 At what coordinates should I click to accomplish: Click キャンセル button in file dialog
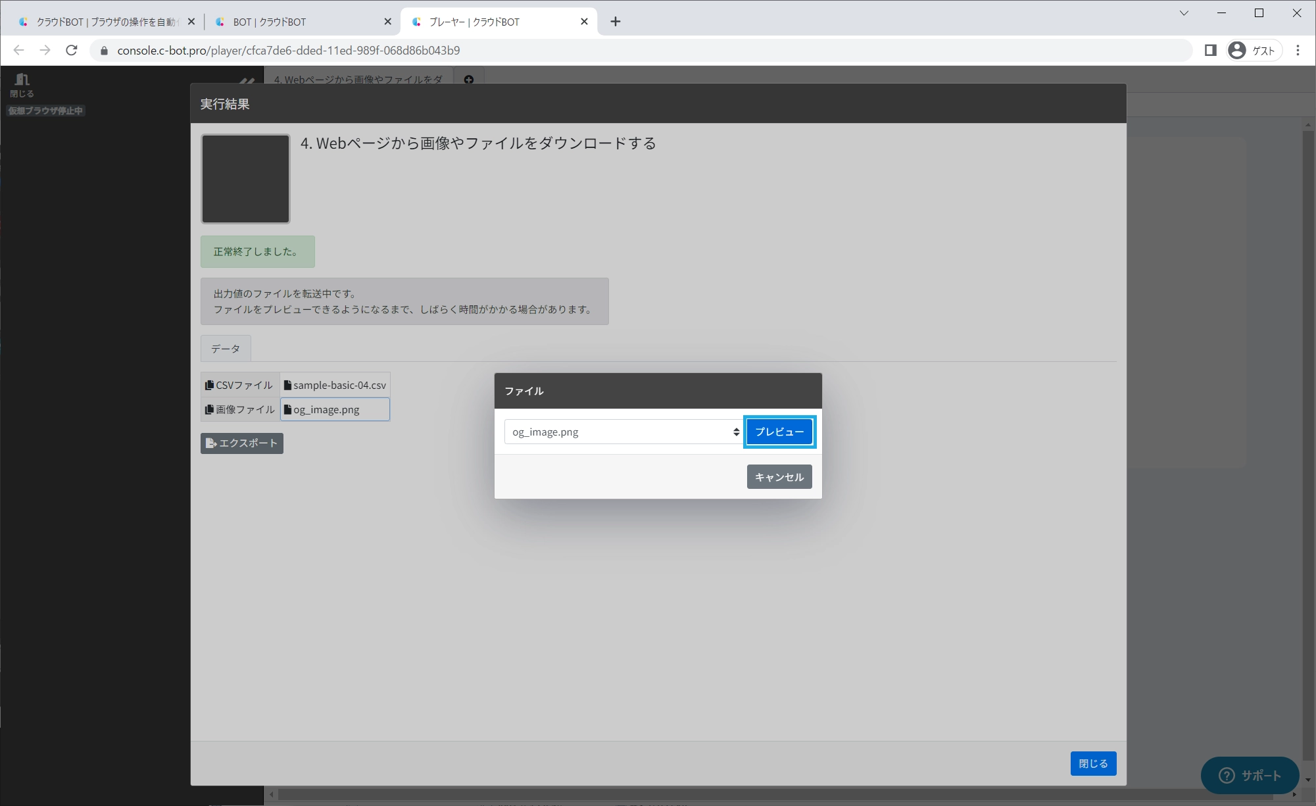(x=779, y=477)
